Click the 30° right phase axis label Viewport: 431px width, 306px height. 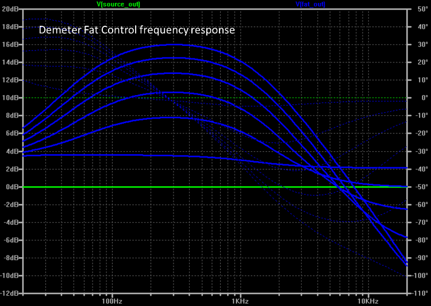point(420,45)
